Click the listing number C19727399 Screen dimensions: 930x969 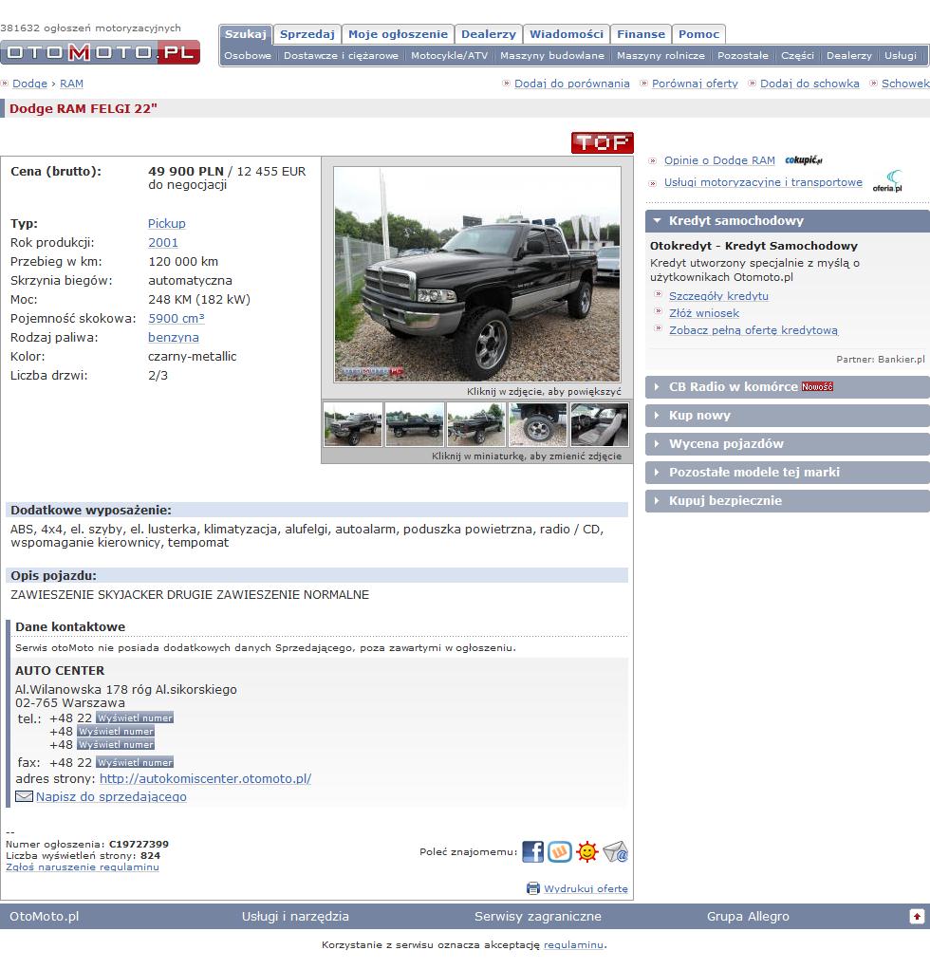[139, 844]
